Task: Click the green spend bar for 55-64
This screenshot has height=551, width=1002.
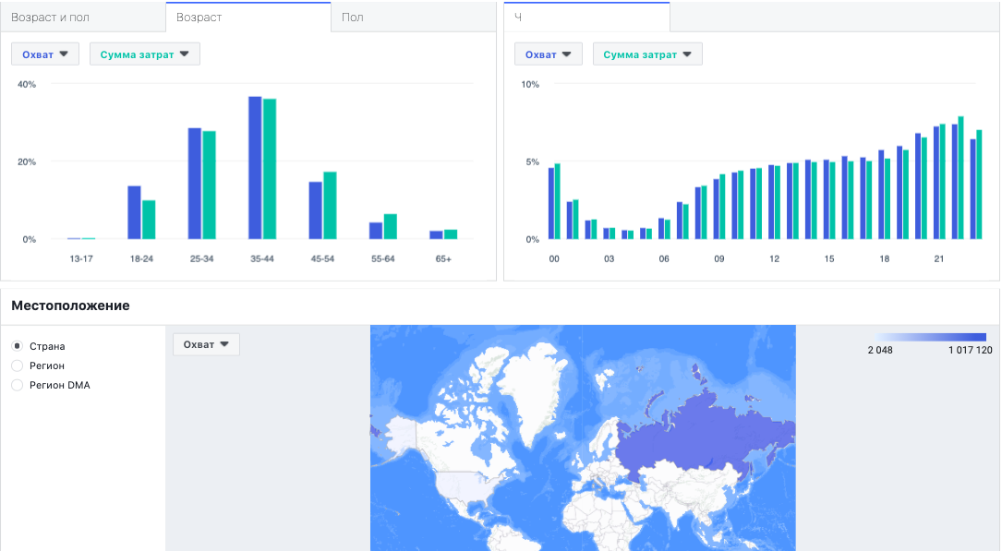Action: pyautogui.click(x=391, y=227)
